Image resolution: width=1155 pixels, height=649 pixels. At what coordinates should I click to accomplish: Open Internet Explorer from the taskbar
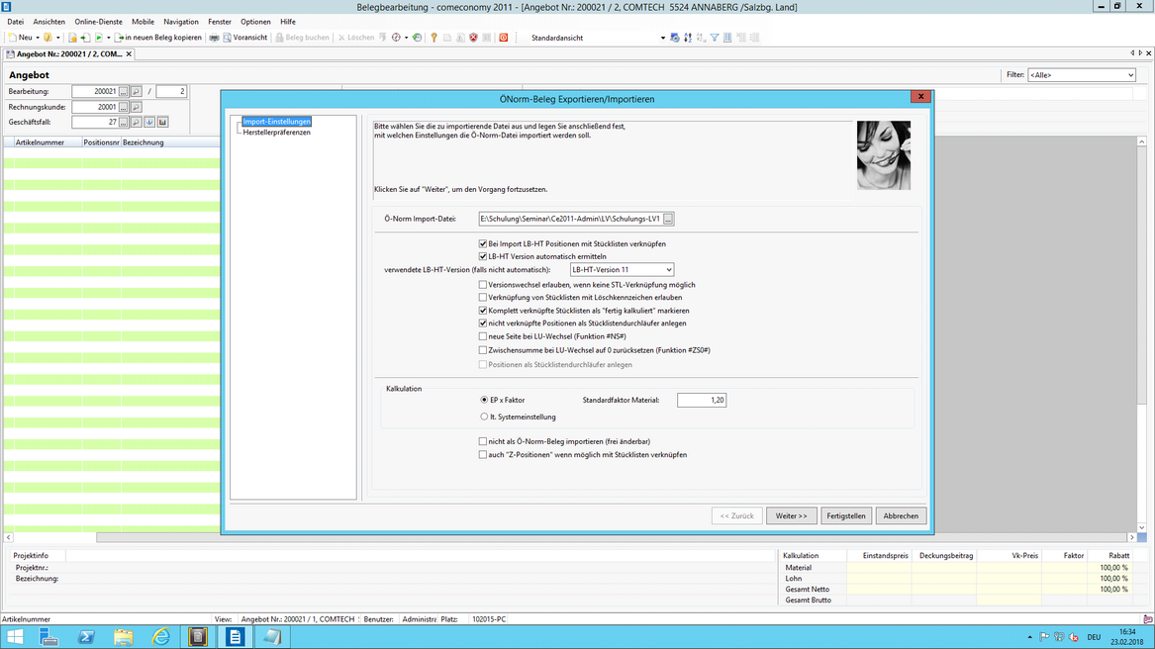tap(160, 637)
